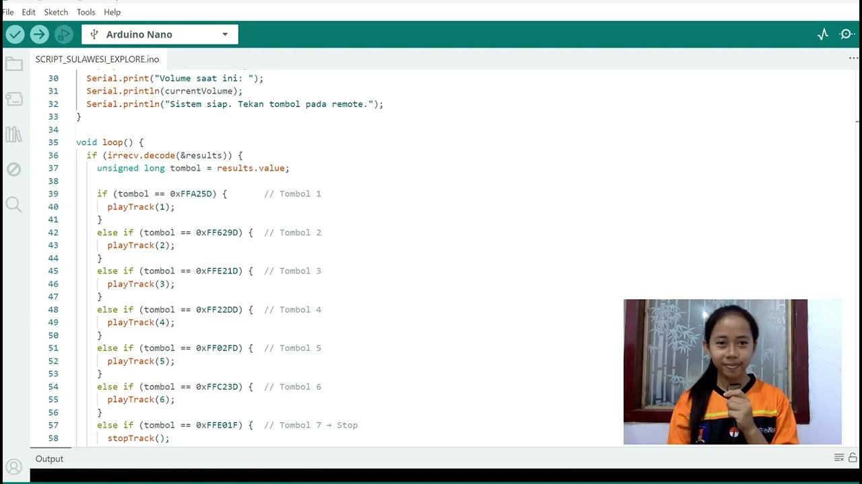
Task: Open the Edit menu
Action: (28, 12)
